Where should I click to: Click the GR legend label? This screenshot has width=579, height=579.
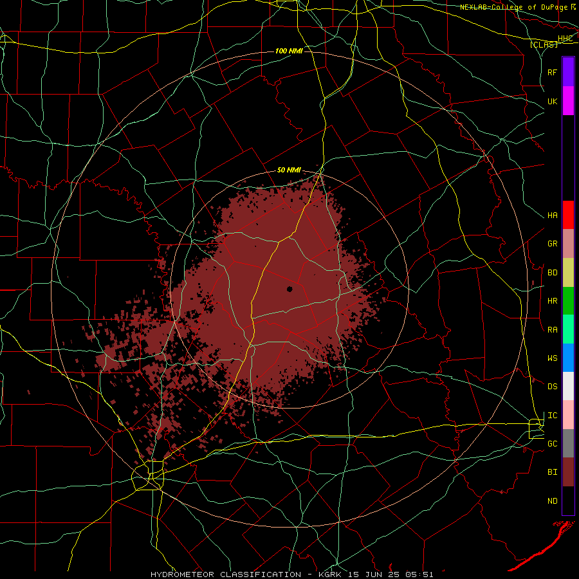pos(552,244)
